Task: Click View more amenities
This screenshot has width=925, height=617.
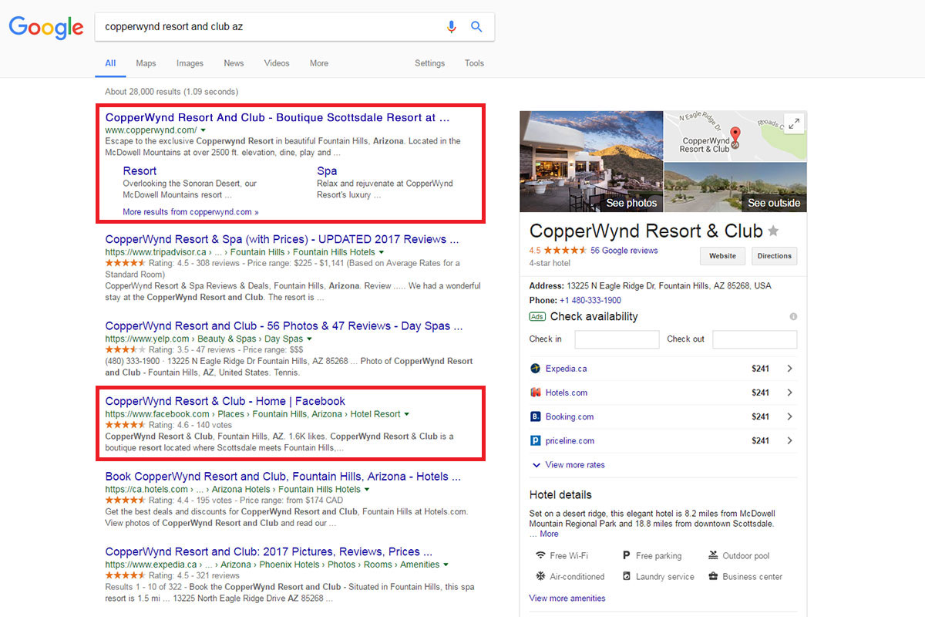Action: point(567,598)
